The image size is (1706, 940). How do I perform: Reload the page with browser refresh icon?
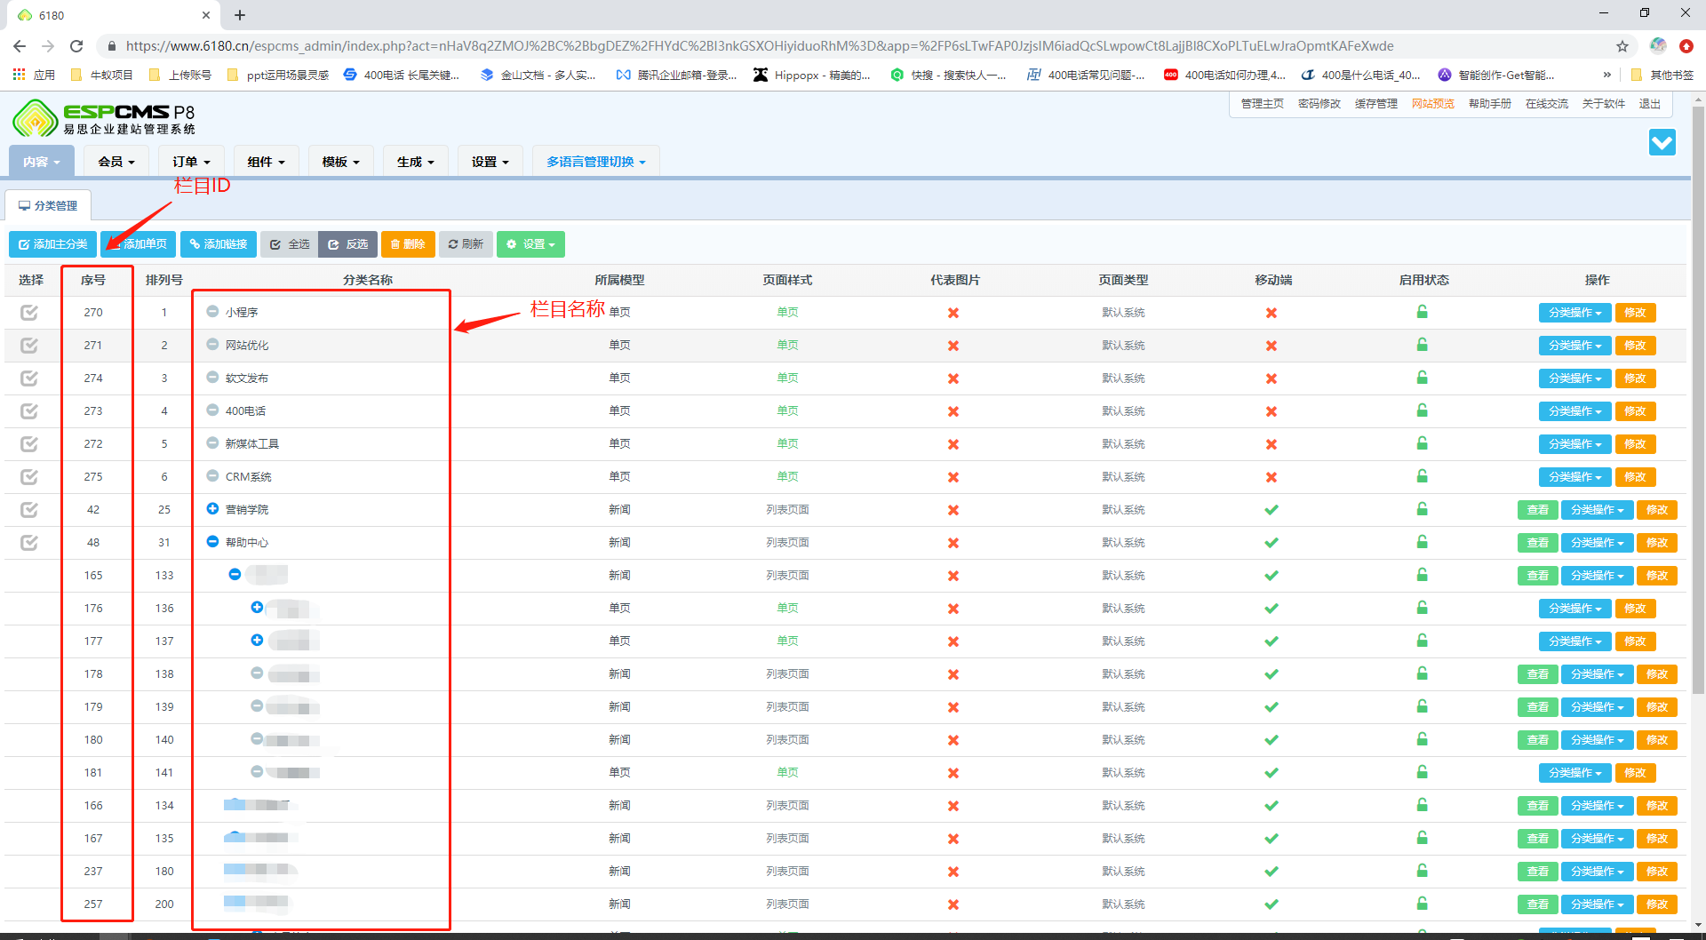pyautogui.click(x=76, y=46)
